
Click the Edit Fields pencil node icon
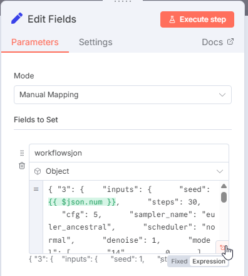[x=17, y=18]
